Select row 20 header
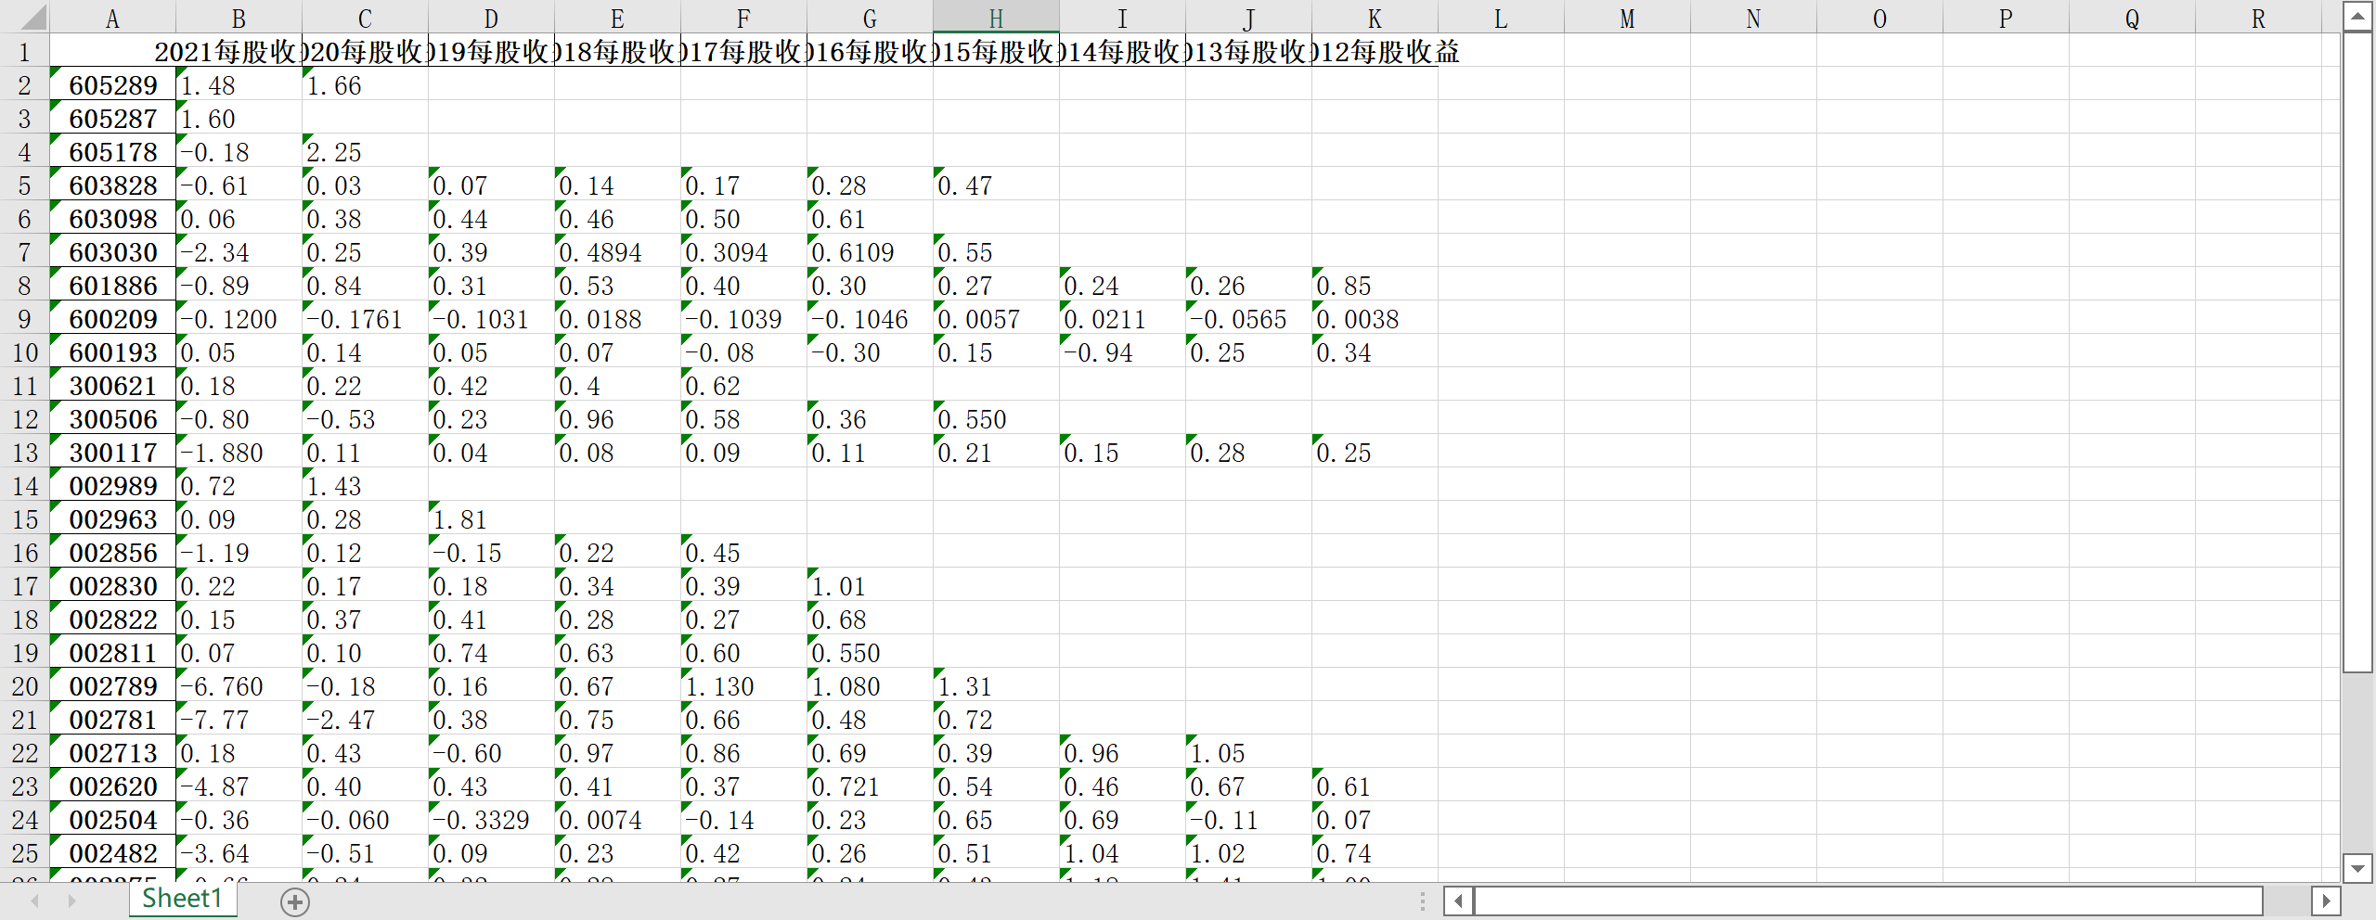Viewport: 2376px width, 920px height. 24,686
